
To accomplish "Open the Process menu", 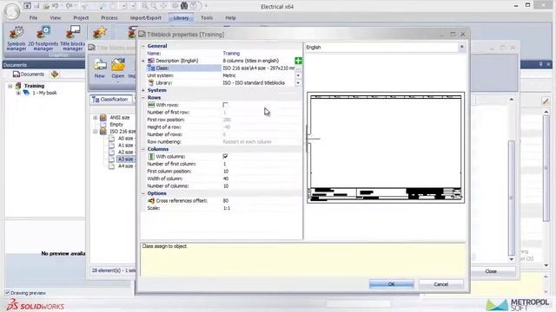I will click(109, 17).
